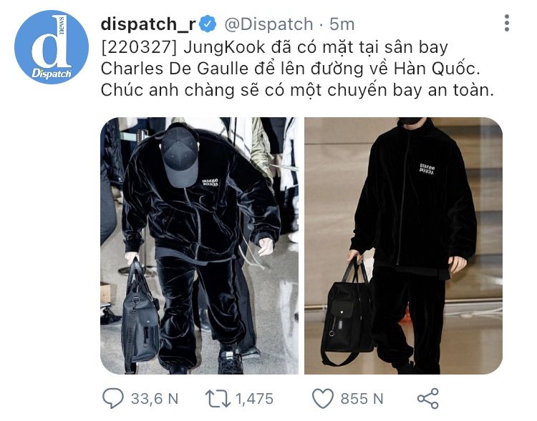
Task: Open right photo of black tracksuit
Action: 403,246
